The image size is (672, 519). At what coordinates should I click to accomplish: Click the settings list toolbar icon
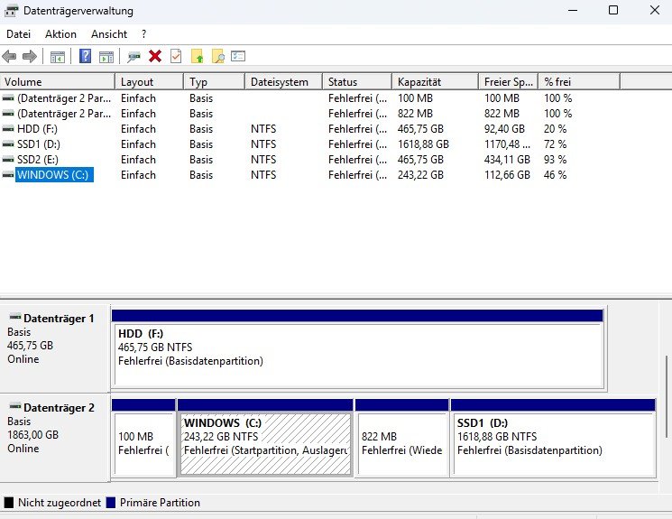click(x=238, y=56)
